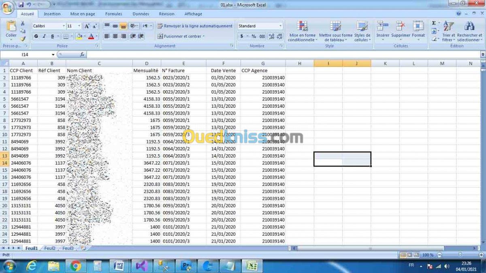Undo the last action in quick access toolbar
Image resolution: width=486 pixels, height=273 pixels.
pos(29,5)
